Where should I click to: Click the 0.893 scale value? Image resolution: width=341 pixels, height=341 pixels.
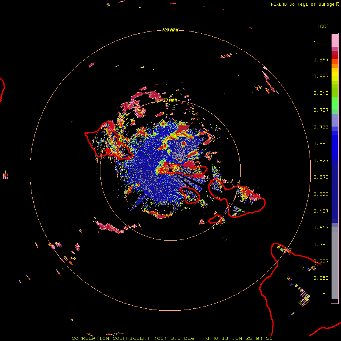click(x=321, y=76)
